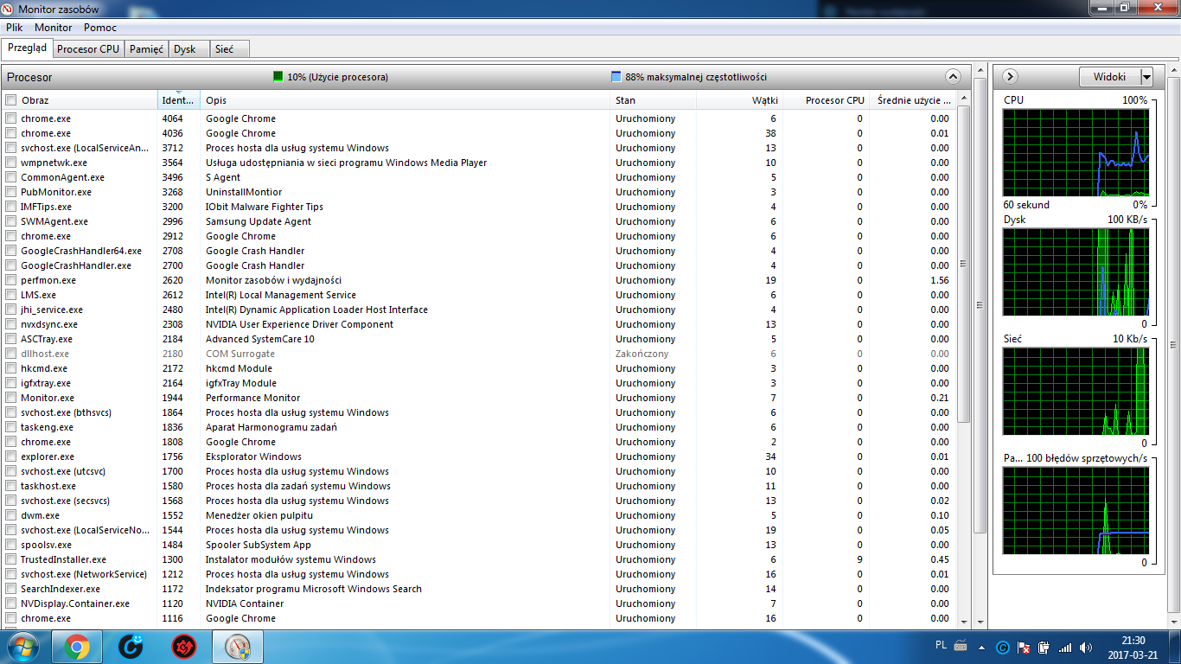Open the Monitor menu
The image size is (1181, 664).
(54, 28)
